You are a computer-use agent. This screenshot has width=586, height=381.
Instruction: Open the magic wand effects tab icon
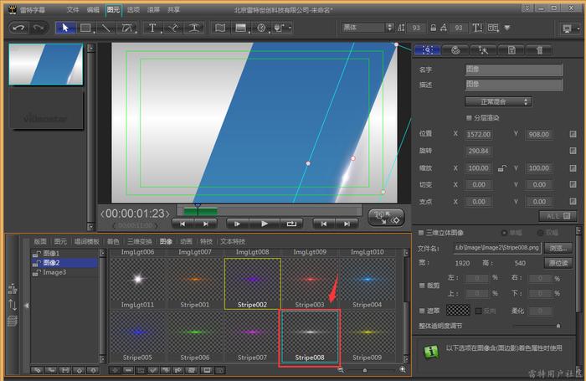pyautogui.click(x=483, y=50)
